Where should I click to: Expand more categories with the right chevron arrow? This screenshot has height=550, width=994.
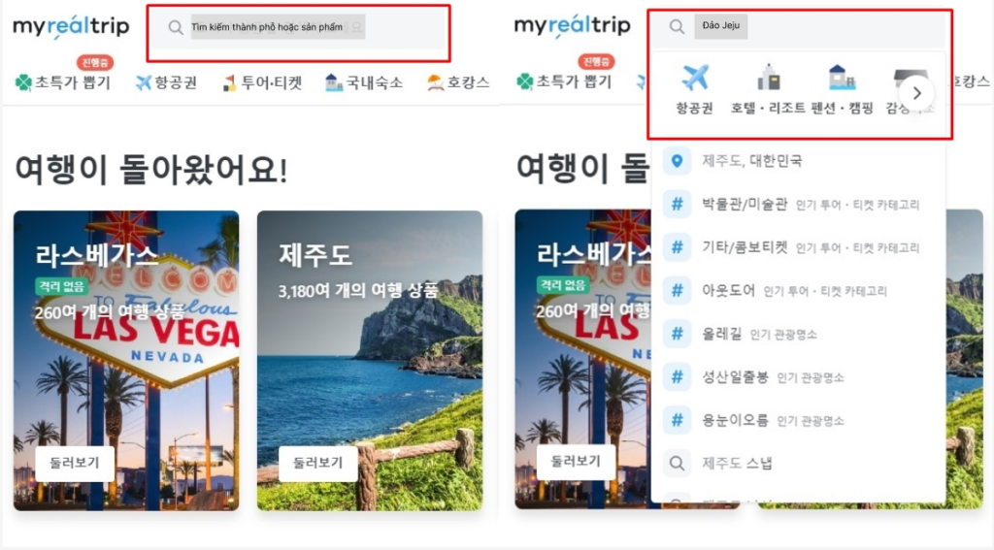coord(916,93)
